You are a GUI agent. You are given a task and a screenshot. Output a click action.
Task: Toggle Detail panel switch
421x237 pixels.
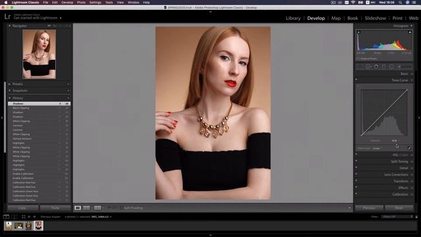point(357,167)
